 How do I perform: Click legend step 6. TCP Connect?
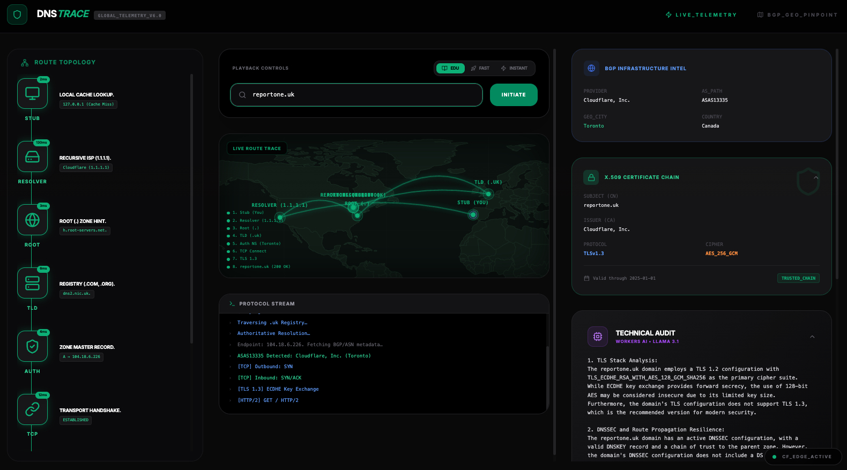pyautogui.click(x=247, y=251)
